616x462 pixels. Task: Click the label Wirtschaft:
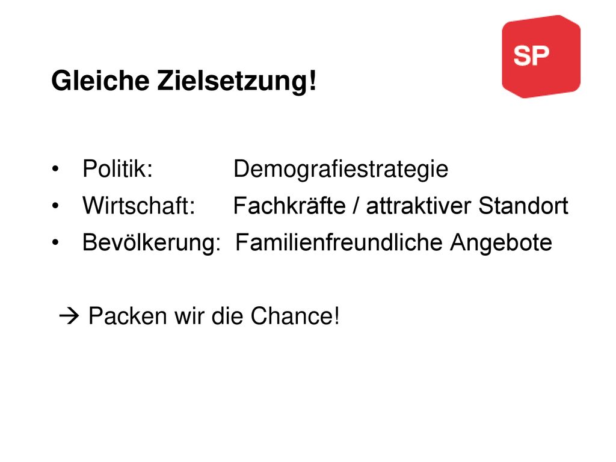pos(139,206)
